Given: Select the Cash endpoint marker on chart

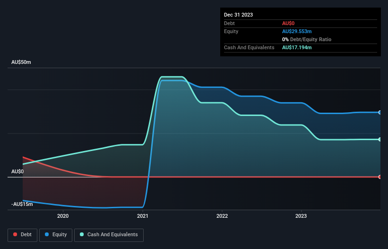Looking at the screenshot, I should [x=380, y=140].
